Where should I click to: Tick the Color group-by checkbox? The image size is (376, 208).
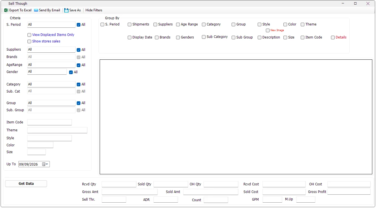point(285,25)
